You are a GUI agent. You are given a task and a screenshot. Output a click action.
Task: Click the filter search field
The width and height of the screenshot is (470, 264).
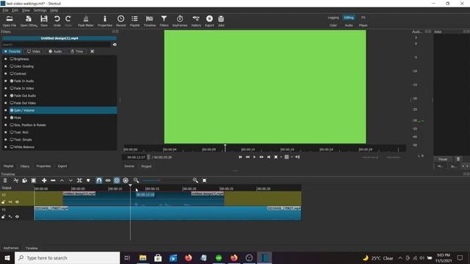coord(57,45)
